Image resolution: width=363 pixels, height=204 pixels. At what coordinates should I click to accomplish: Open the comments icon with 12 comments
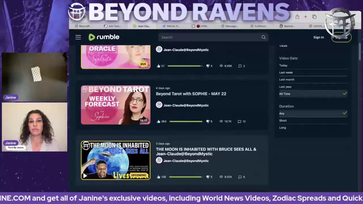(x=240, y=122)
